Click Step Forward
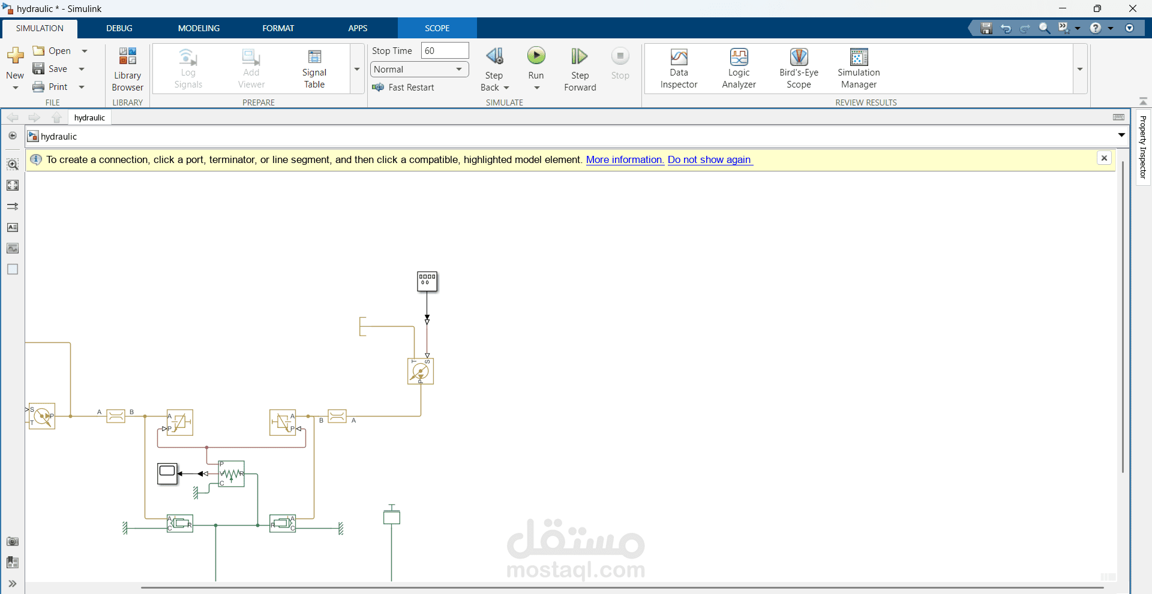This screenshot has width=1152, height=594. pos(580,69)
